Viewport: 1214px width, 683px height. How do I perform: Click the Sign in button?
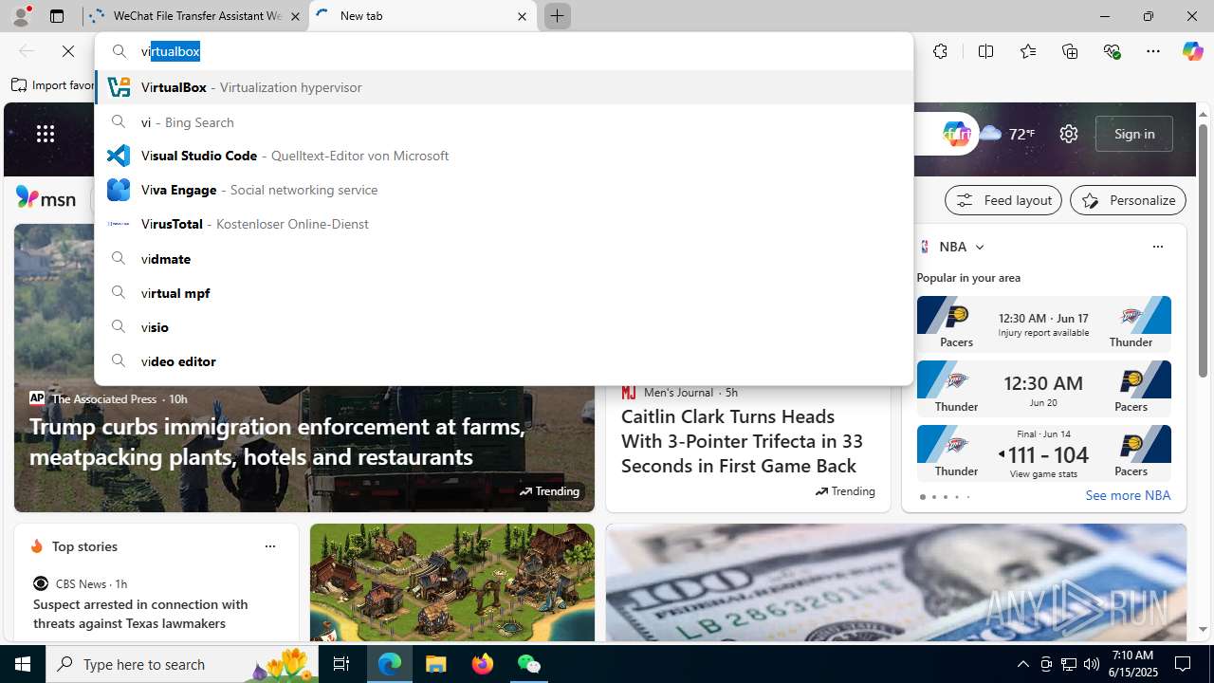pyautogui.click(x=1133, y=134)
